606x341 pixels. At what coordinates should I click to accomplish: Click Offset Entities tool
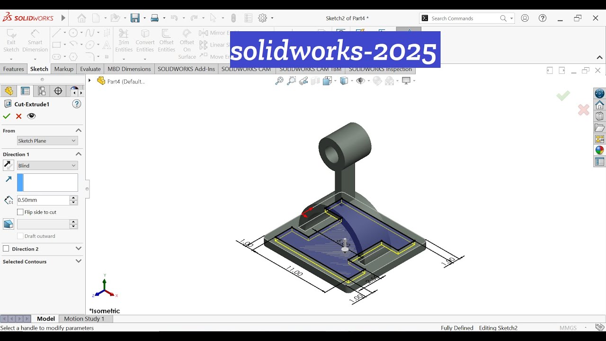pyautogui.click(x=166, y=41)
